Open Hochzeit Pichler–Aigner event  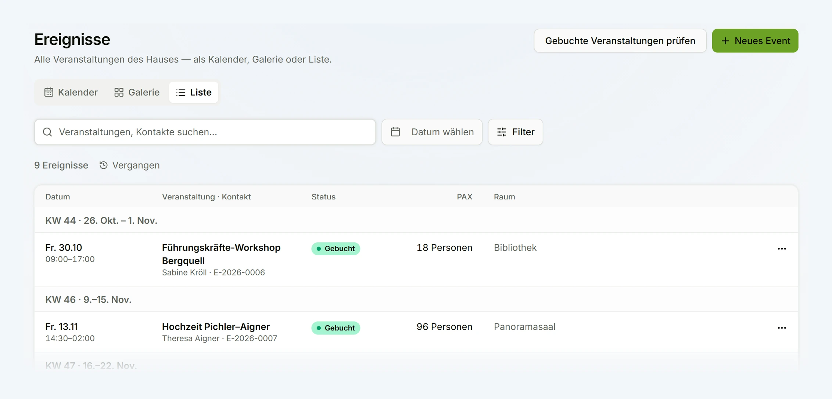tap(216, 326)
